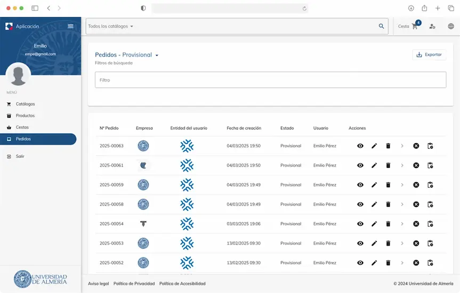
Task: Open Política de Privacidad link
Action: click(x=134, y=283)
